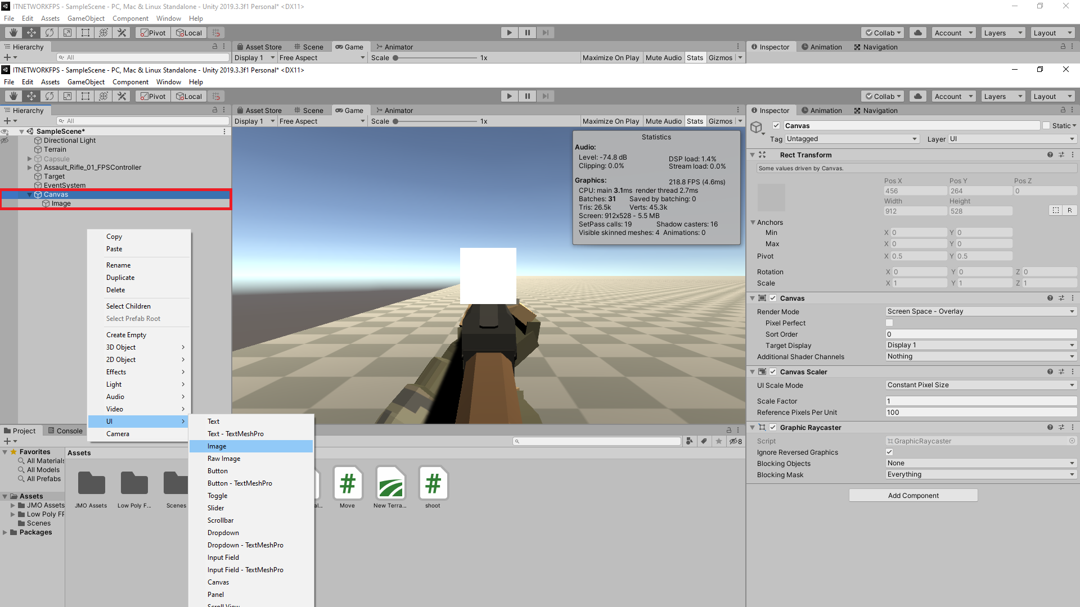Choose Raw Image from the UI submenu
The height and width of the screenshot is (607, 1080).
pyautogui.click(x=224, y=458)
